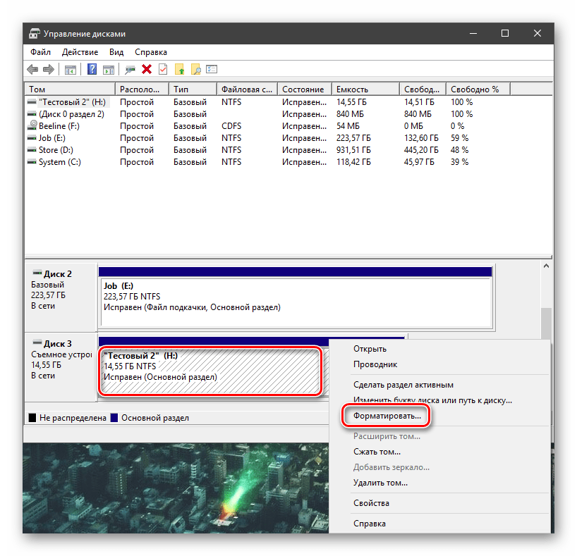
Task: Click the document with red checkmark icon
Action: pyautogui.click(x=163, y=69)
